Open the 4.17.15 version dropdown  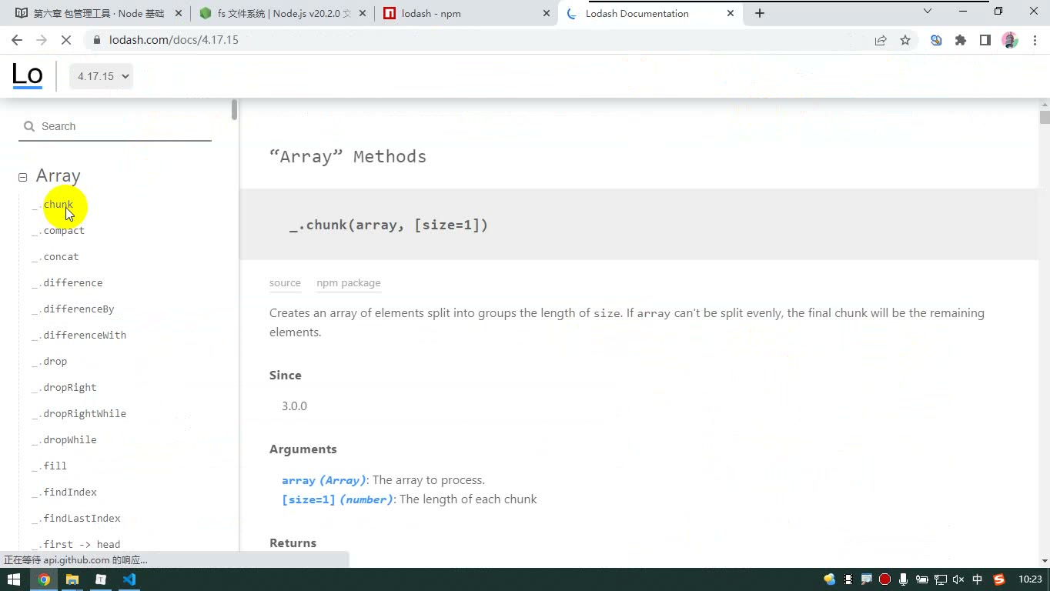(101, 76)
